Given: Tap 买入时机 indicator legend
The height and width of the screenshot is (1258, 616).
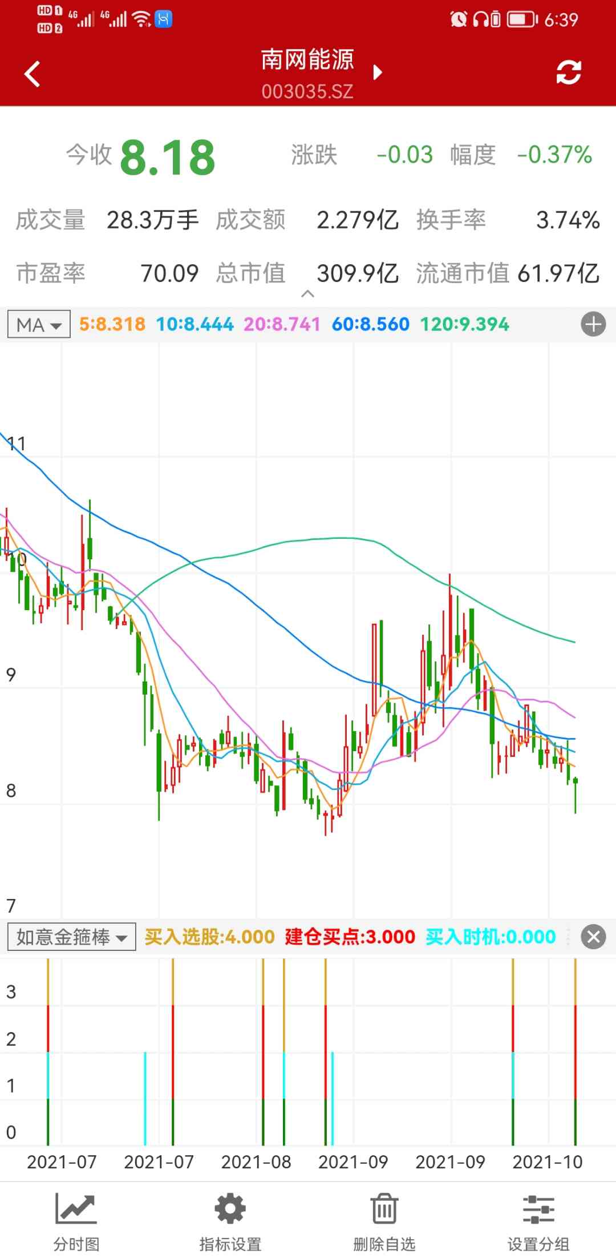Looking at the screenshot, I should (x=491, y=937).
